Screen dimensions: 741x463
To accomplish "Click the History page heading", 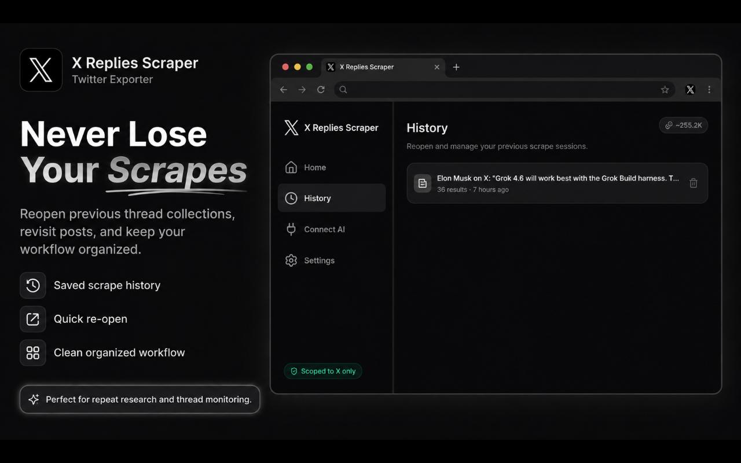I will (427, 128).
